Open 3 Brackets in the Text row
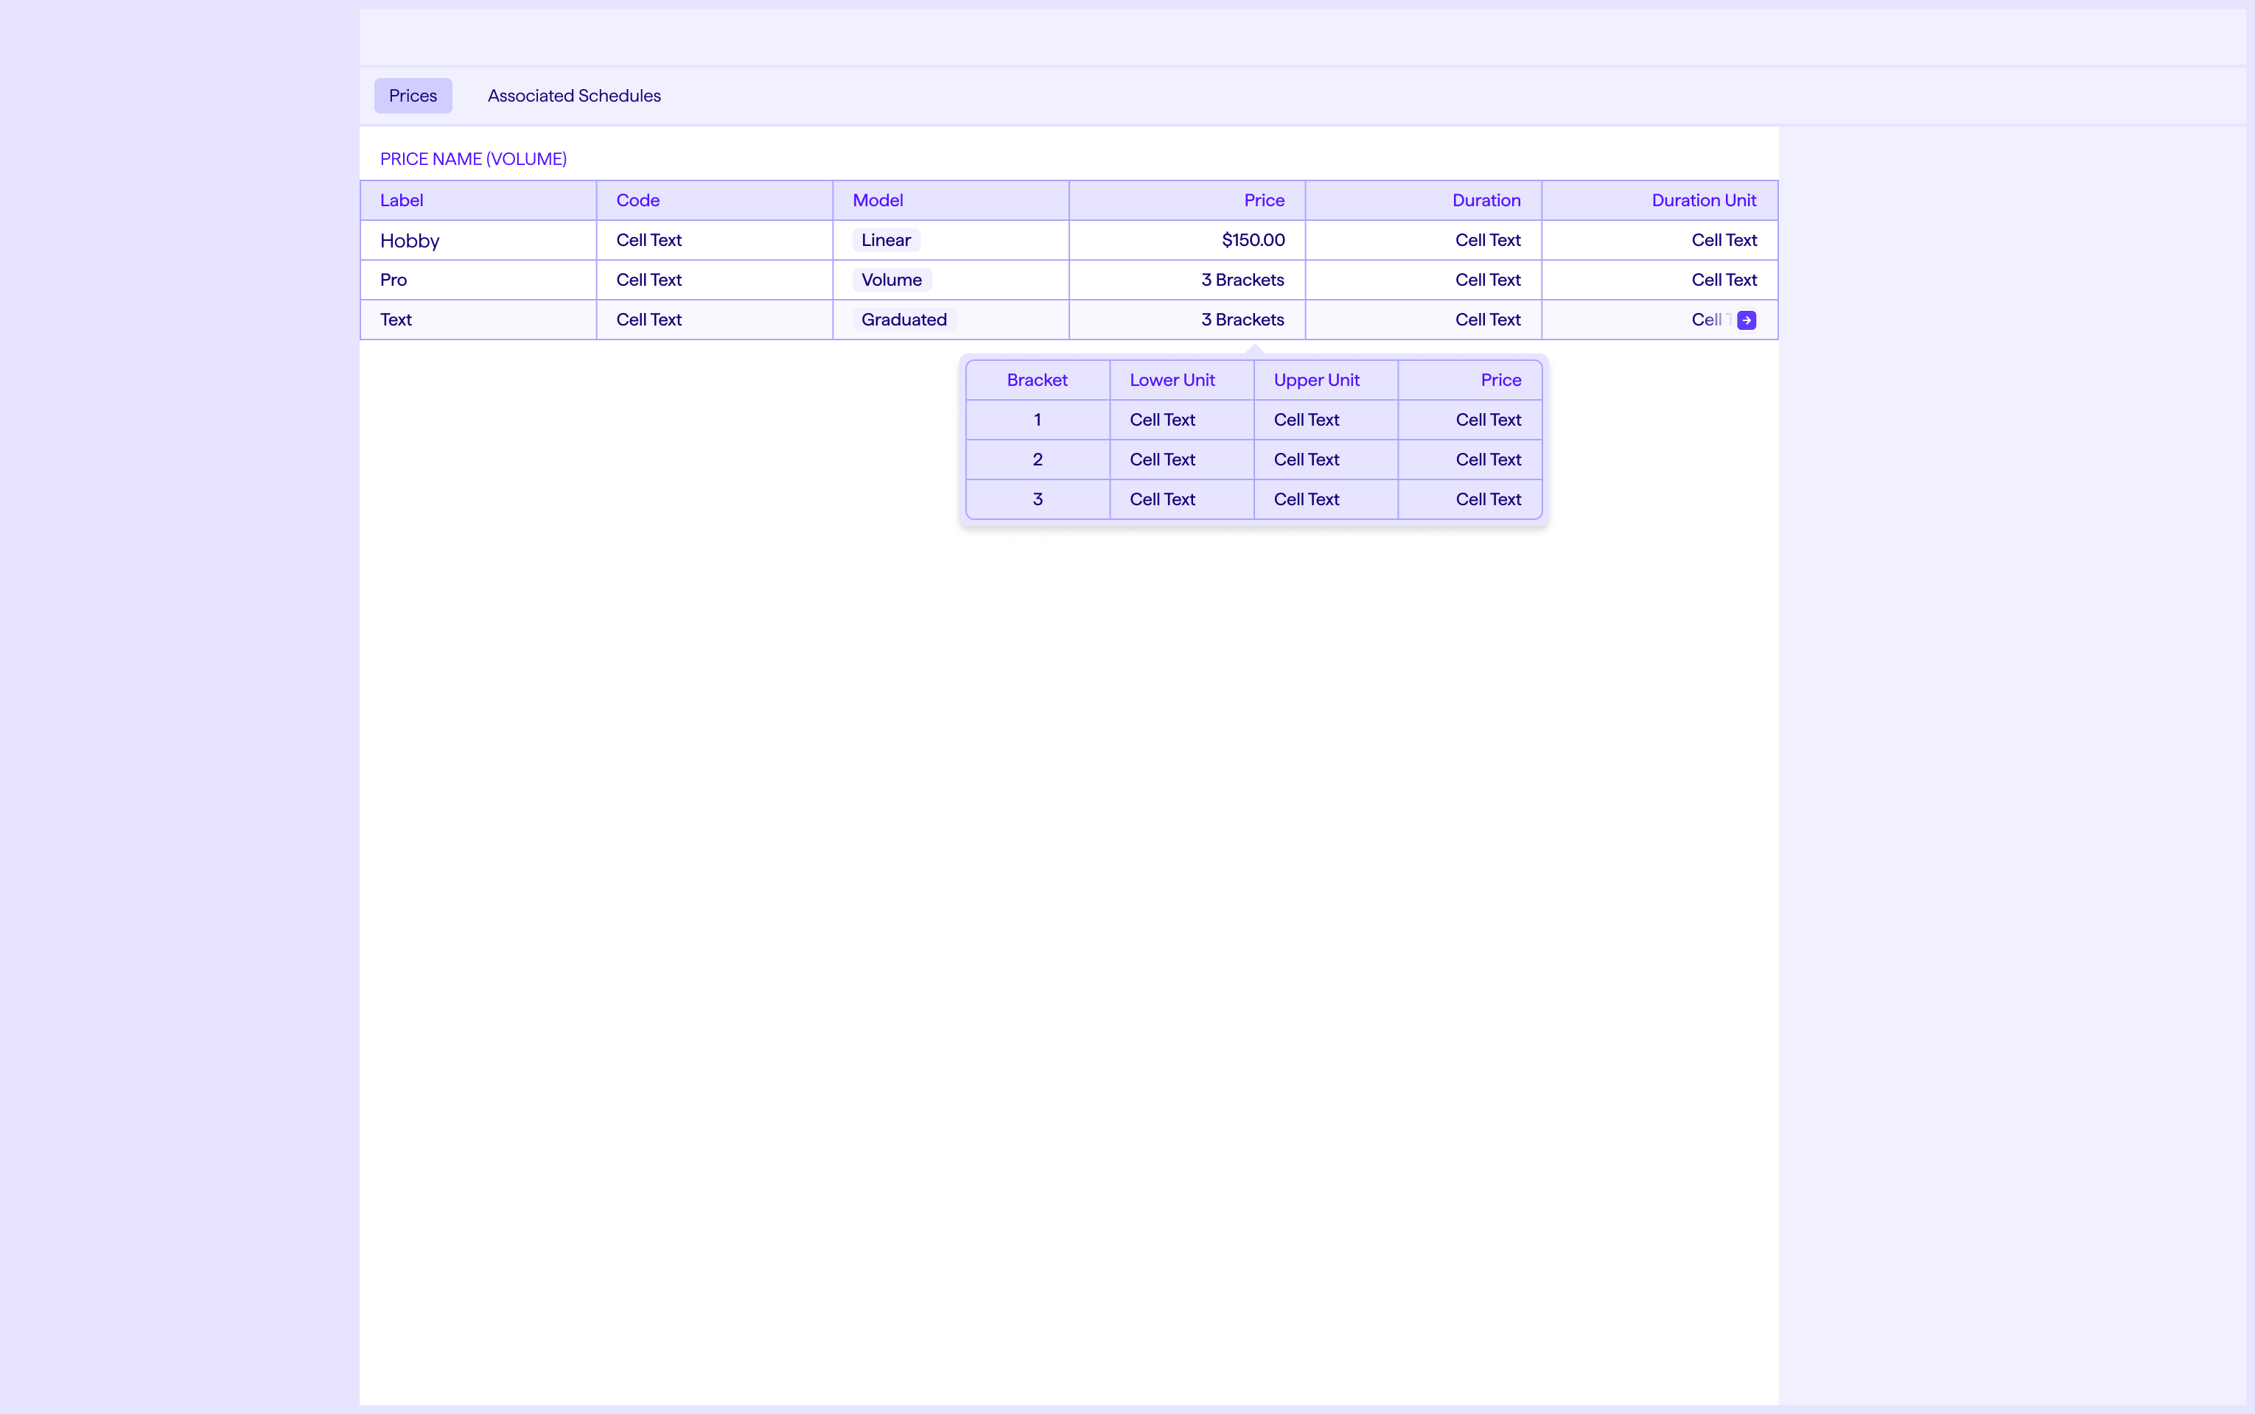 [1242, 320]
